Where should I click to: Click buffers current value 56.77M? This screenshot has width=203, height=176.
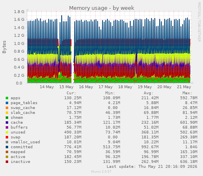[x=74, y=127]
